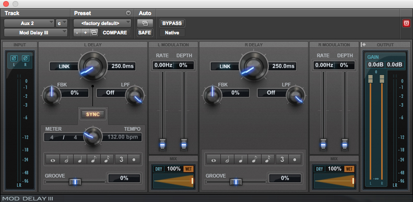Click the COMPARE button
413x202 pixels.
pyautogui.click(x=115, y=33)
